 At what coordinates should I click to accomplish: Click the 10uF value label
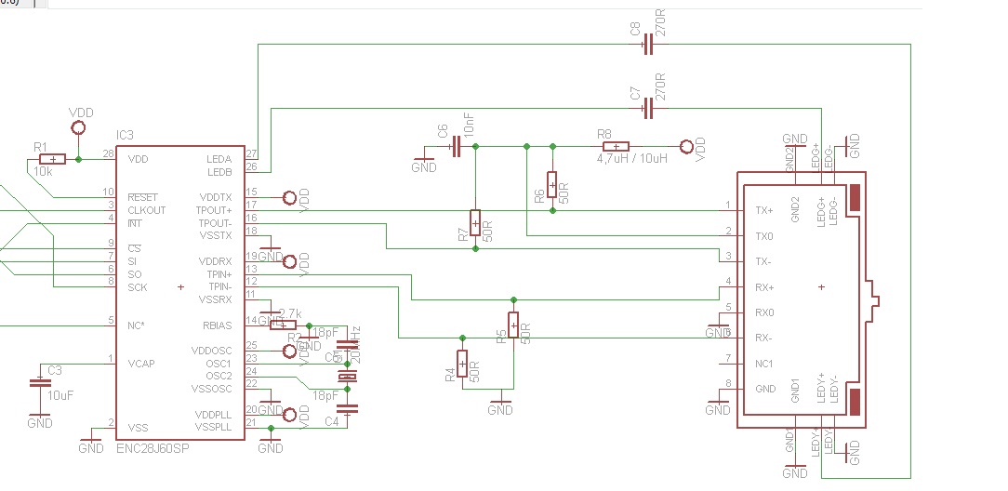[x=60, y=396]
